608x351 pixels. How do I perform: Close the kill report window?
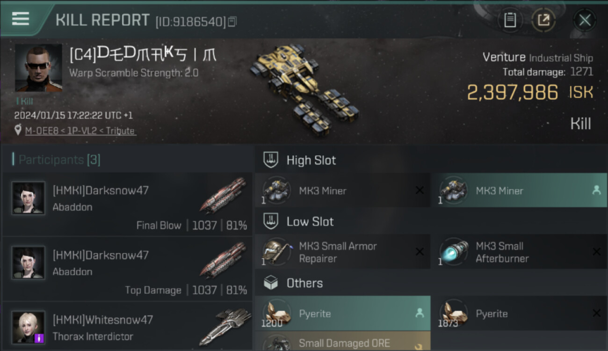tap(585, 20)
